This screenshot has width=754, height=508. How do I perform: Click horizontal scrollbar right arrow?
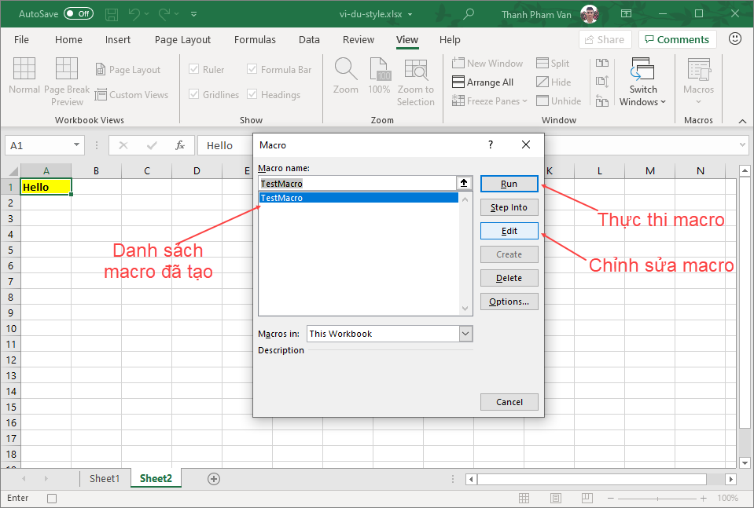[x=731, y=479]
